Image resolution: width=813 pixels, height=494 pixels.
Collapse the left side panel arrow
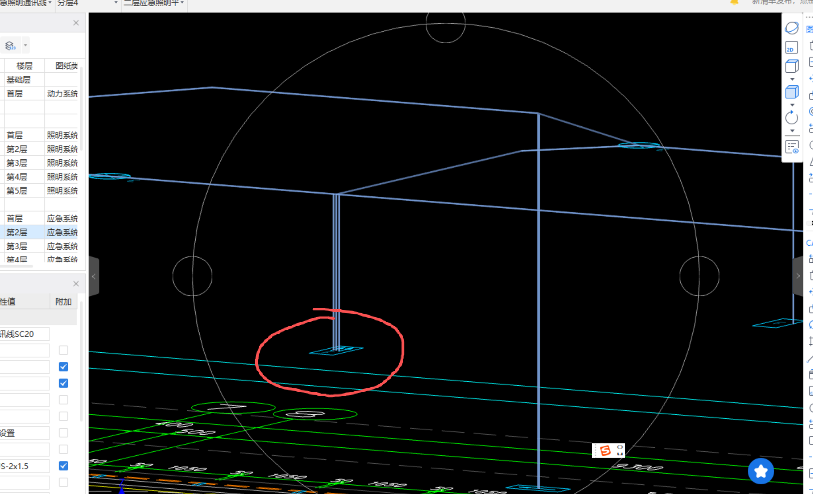click(x=93, y=276)
